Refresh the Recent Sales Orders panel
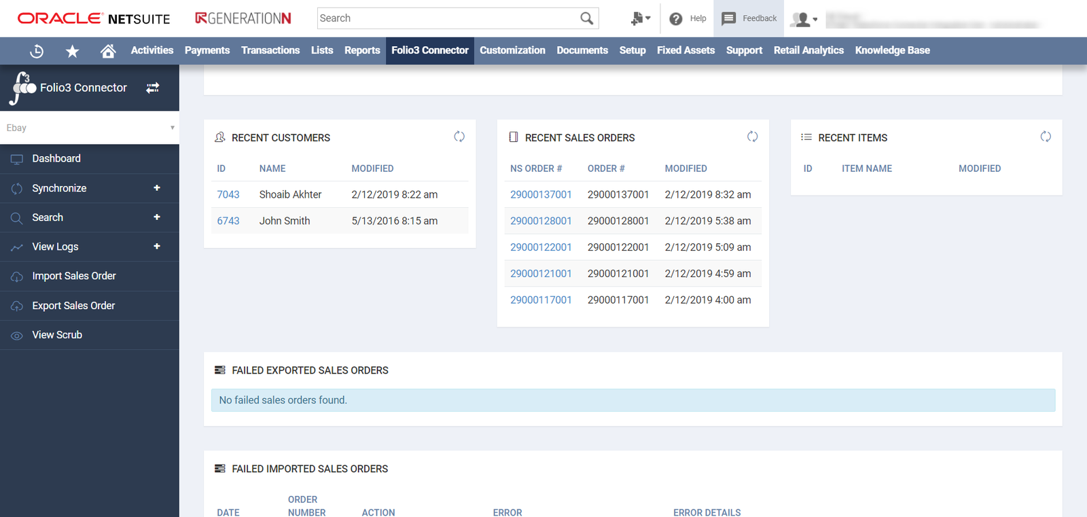This screenshot has width=1087, height=517. tap(753, 137)
